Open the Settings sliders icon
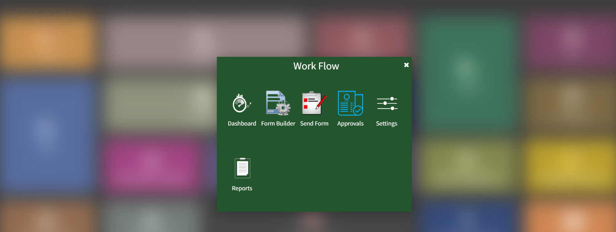616x232 pixels. click(x=387, y=103)
